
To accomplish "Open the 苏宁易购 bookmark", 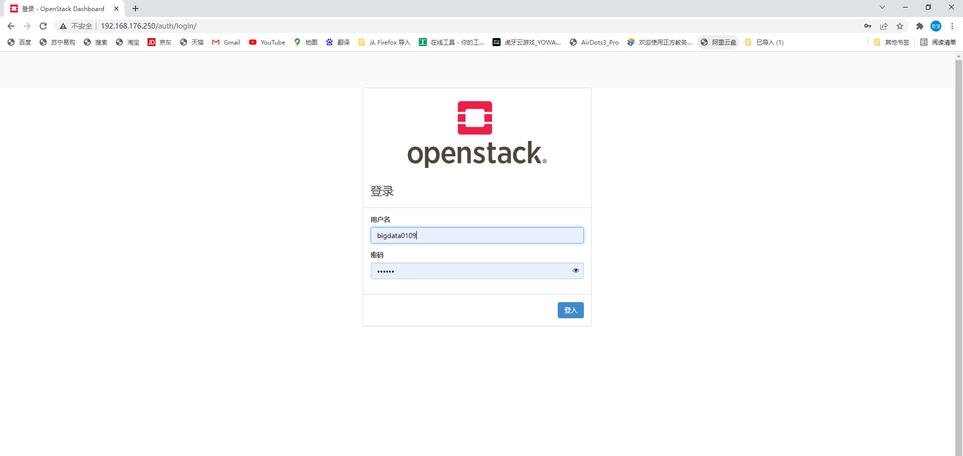I will (58, 43).
